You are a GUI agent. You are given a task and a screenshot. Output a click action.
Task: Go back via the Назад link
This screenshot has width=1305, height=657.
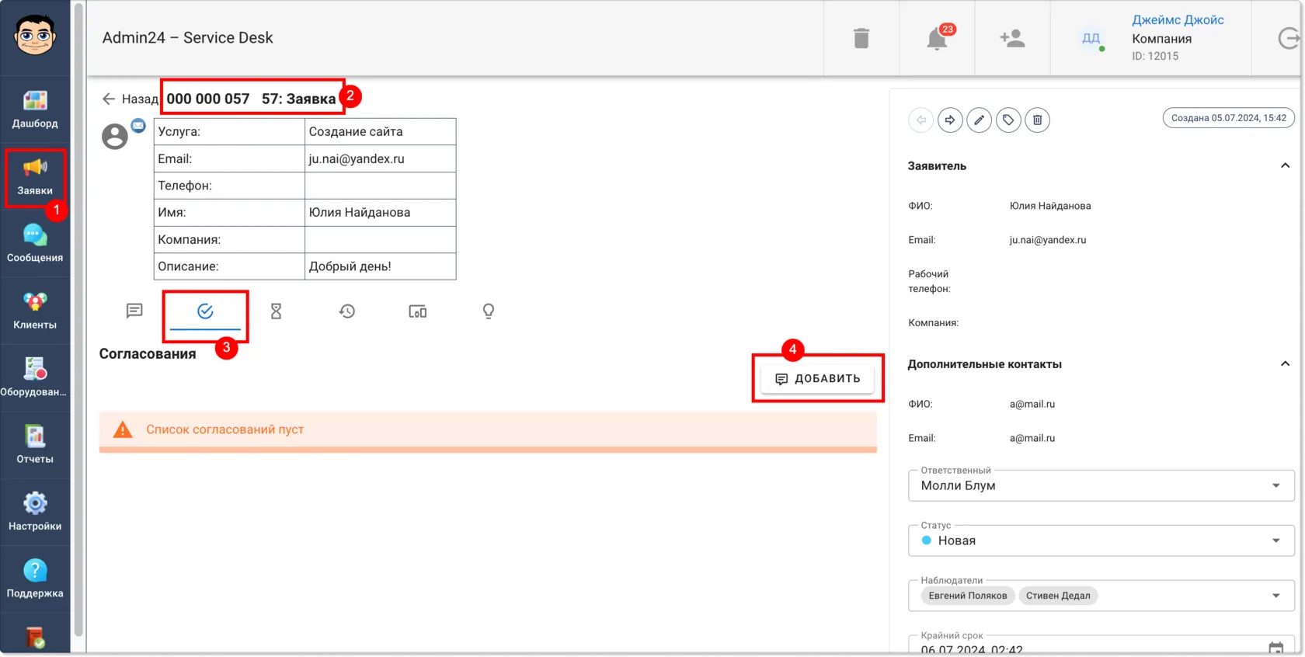(130, 99)
